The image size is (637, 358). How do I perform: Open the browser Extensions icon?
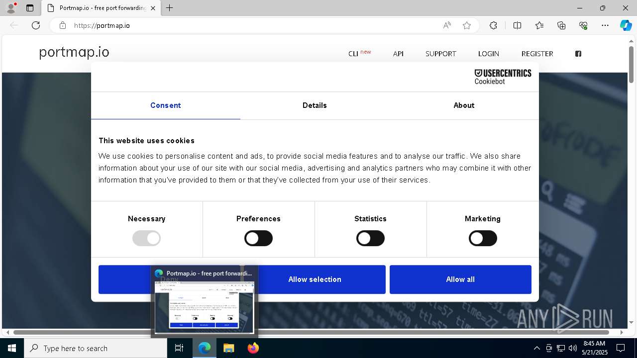pos(493,25)
